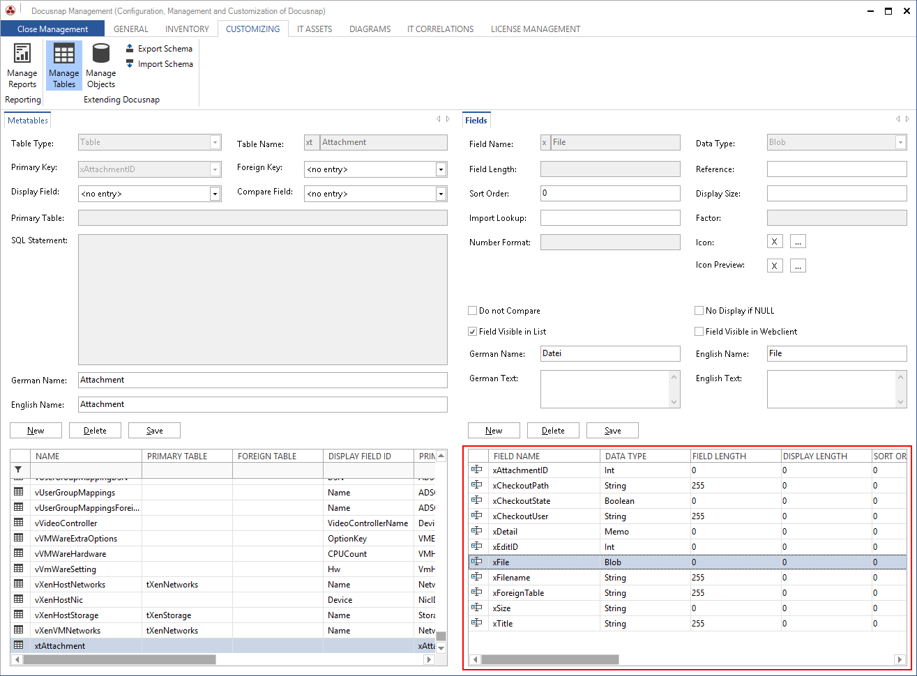Open the Display Field dropdown
The width and height of the screenshot is (917, 676).
click(215, 194)
